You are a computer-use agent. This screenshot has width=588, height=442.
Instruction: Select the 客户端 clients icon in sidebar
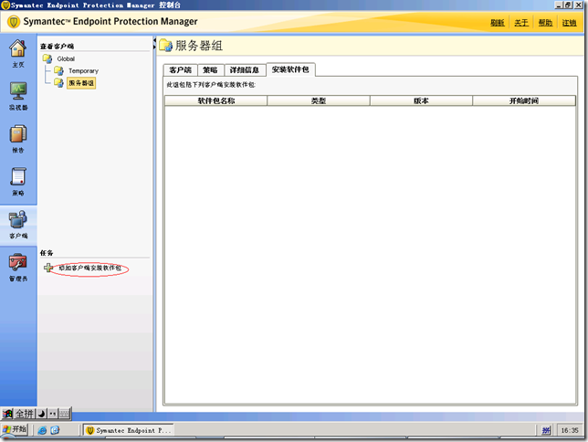[x=18, y=219]
